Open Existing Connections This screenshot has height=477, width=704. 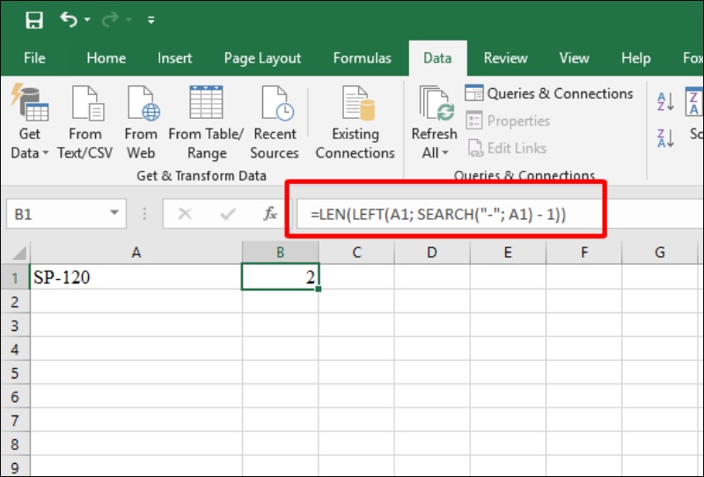[356, 105]
